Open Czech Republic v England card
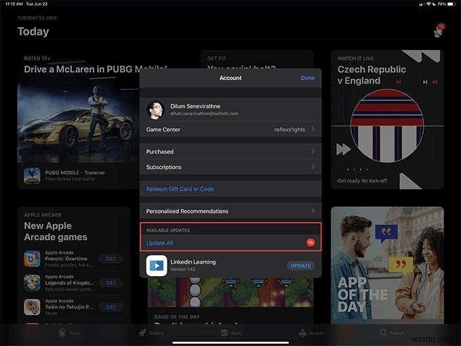 (387, 119)
